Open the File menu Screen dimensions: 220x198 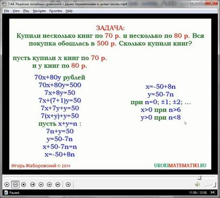pyautogui.click(x=7, y=11)
